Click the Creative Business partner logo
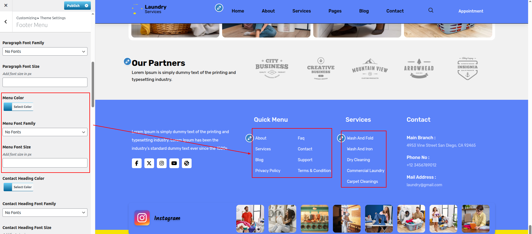The width and height of the screenshot is (532, 234). click(x=321, y=69)
